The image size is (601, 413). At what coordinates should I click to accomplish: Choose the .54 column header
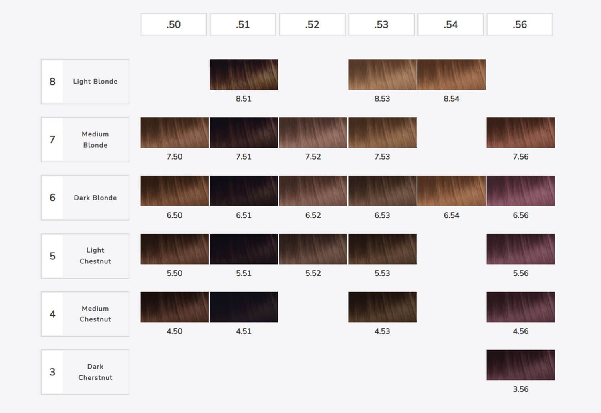(451, 24)
